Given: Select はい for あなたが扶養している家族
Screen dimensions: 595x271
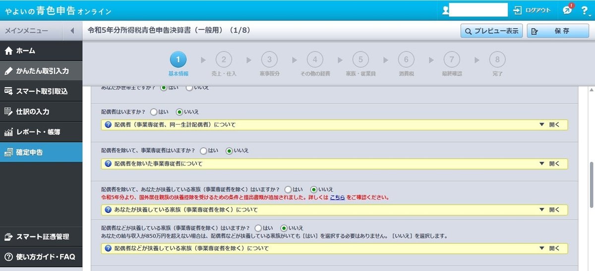Looking at the screenshot, I should (x=288, y=189).
